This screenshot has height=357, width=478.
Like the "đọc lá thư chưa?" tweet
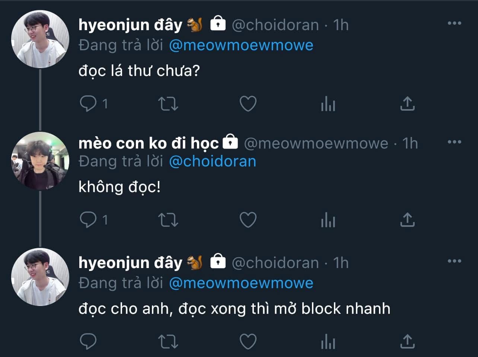click(x=248, y=104)
